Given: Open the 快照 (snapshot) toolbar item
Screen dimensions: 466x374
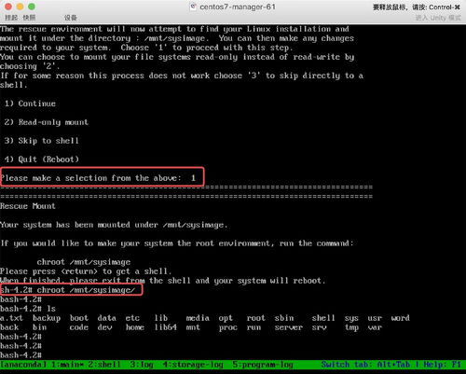Looking at the screenshot, I should (29, 18).
